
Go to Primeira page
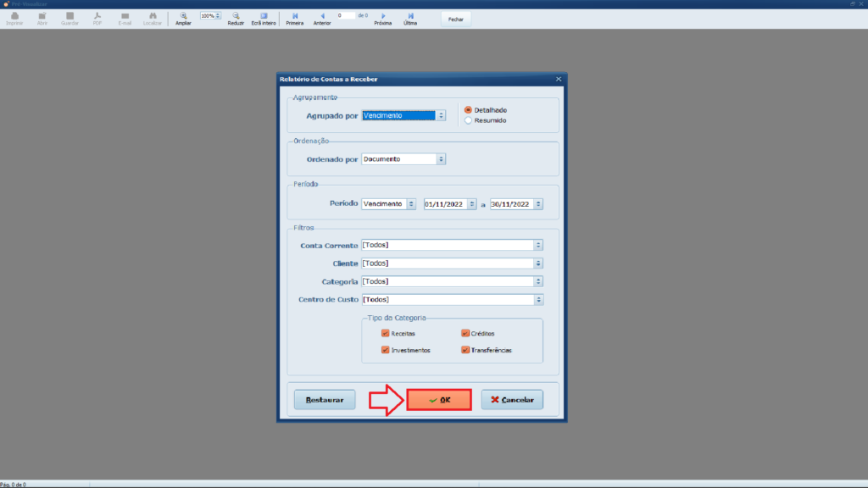[295, 16]
